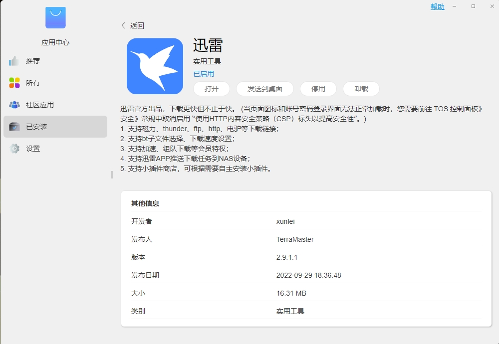
Task: Click the 其他信息 heading
Action: coord(145,203)
